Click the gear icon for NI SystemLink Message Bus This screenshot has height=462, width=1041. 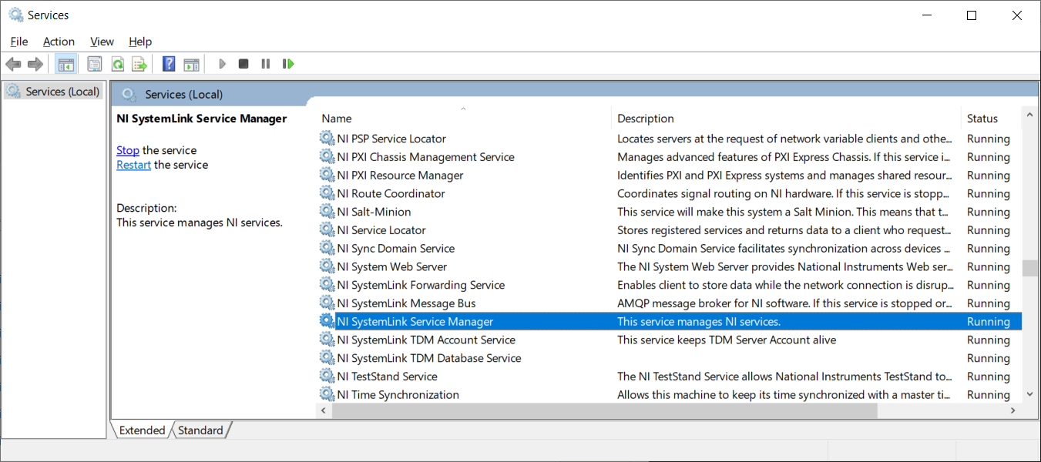click(x=327, y=303)
